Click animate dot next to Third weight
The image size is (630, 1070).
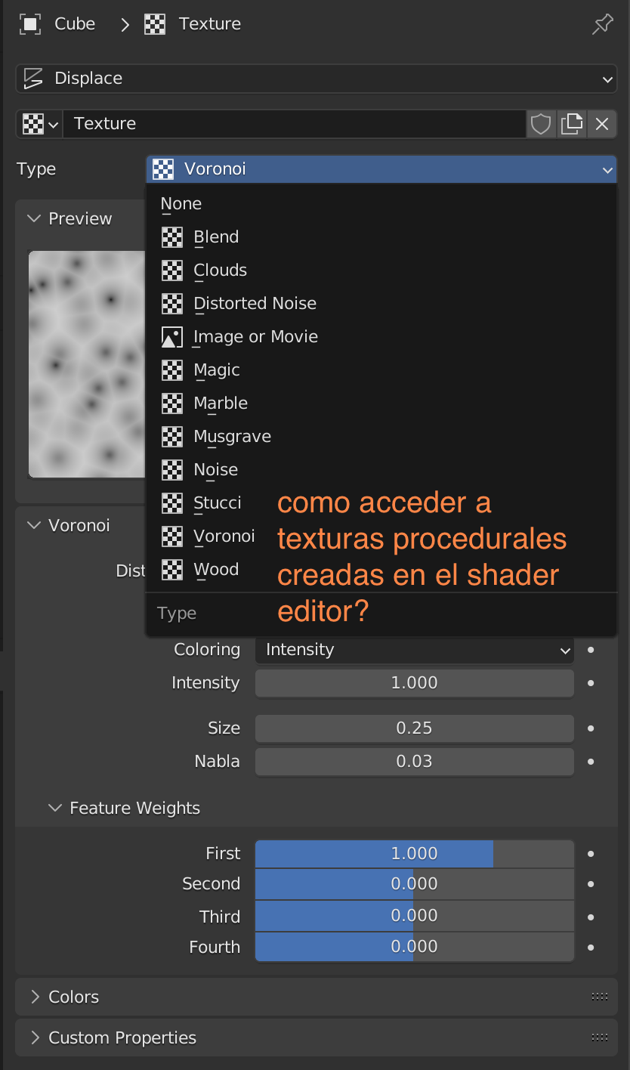click(591, 917)
